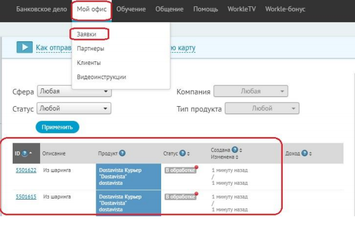Open the WorkleTV menu
The width and height of the screenshot is (355, 226).
[241, 9]
